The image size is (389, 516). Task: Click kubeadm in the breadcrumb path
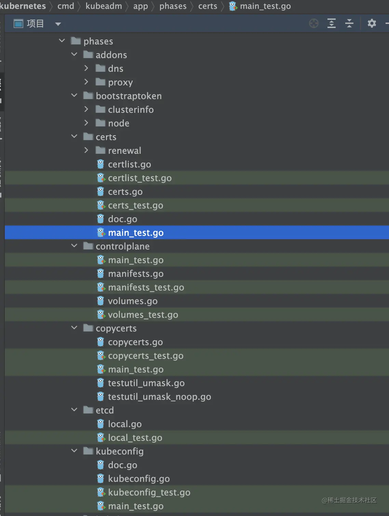pyautogui.click(x=104, y=6)
